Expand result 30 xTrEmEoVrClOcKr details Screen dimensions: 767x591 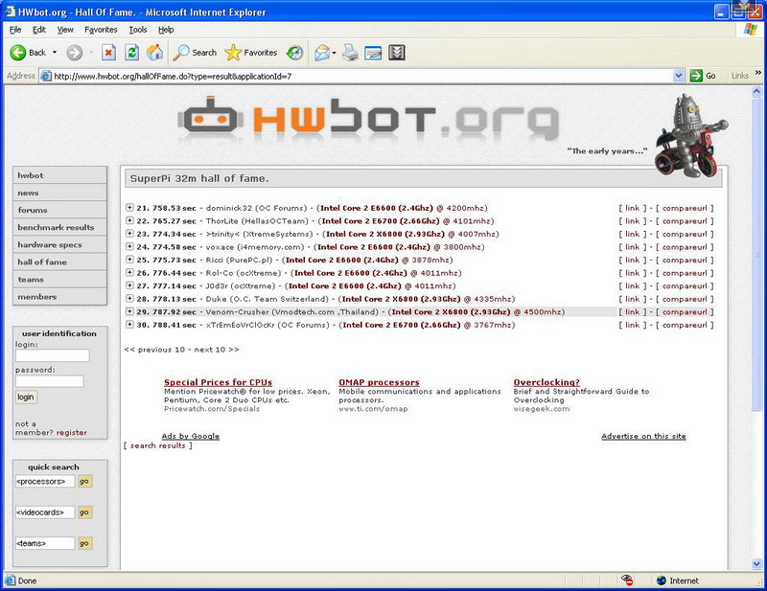[129, 324]
